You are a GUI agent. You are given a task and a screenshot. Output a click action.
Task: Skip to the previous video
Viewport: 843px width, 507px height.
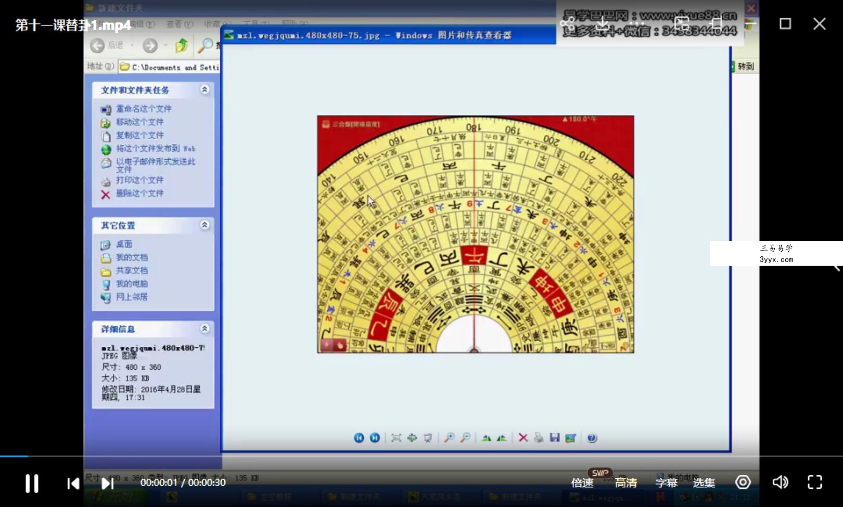point(73,484)
